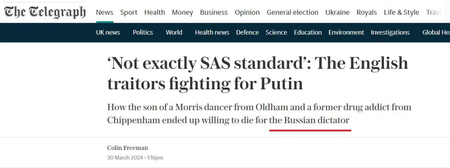
Task: Open the Investigations subsection
Action: coord(390,32)
